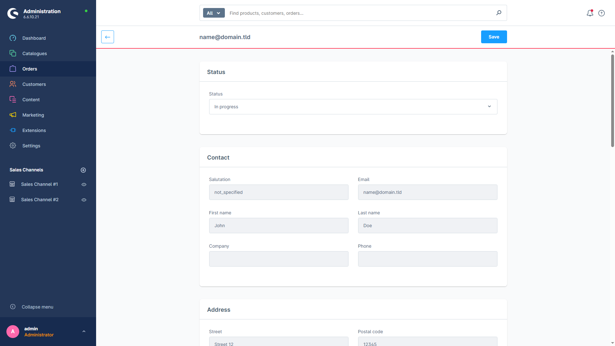Click the version number 6.6.10.21
Image resolution: width=615 pixels, height=346 pixels.
tap(31, 17)
